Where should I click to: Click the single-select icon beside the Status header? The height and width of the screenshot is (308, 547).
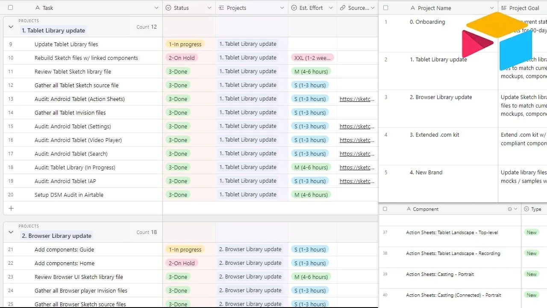point(168,8)
